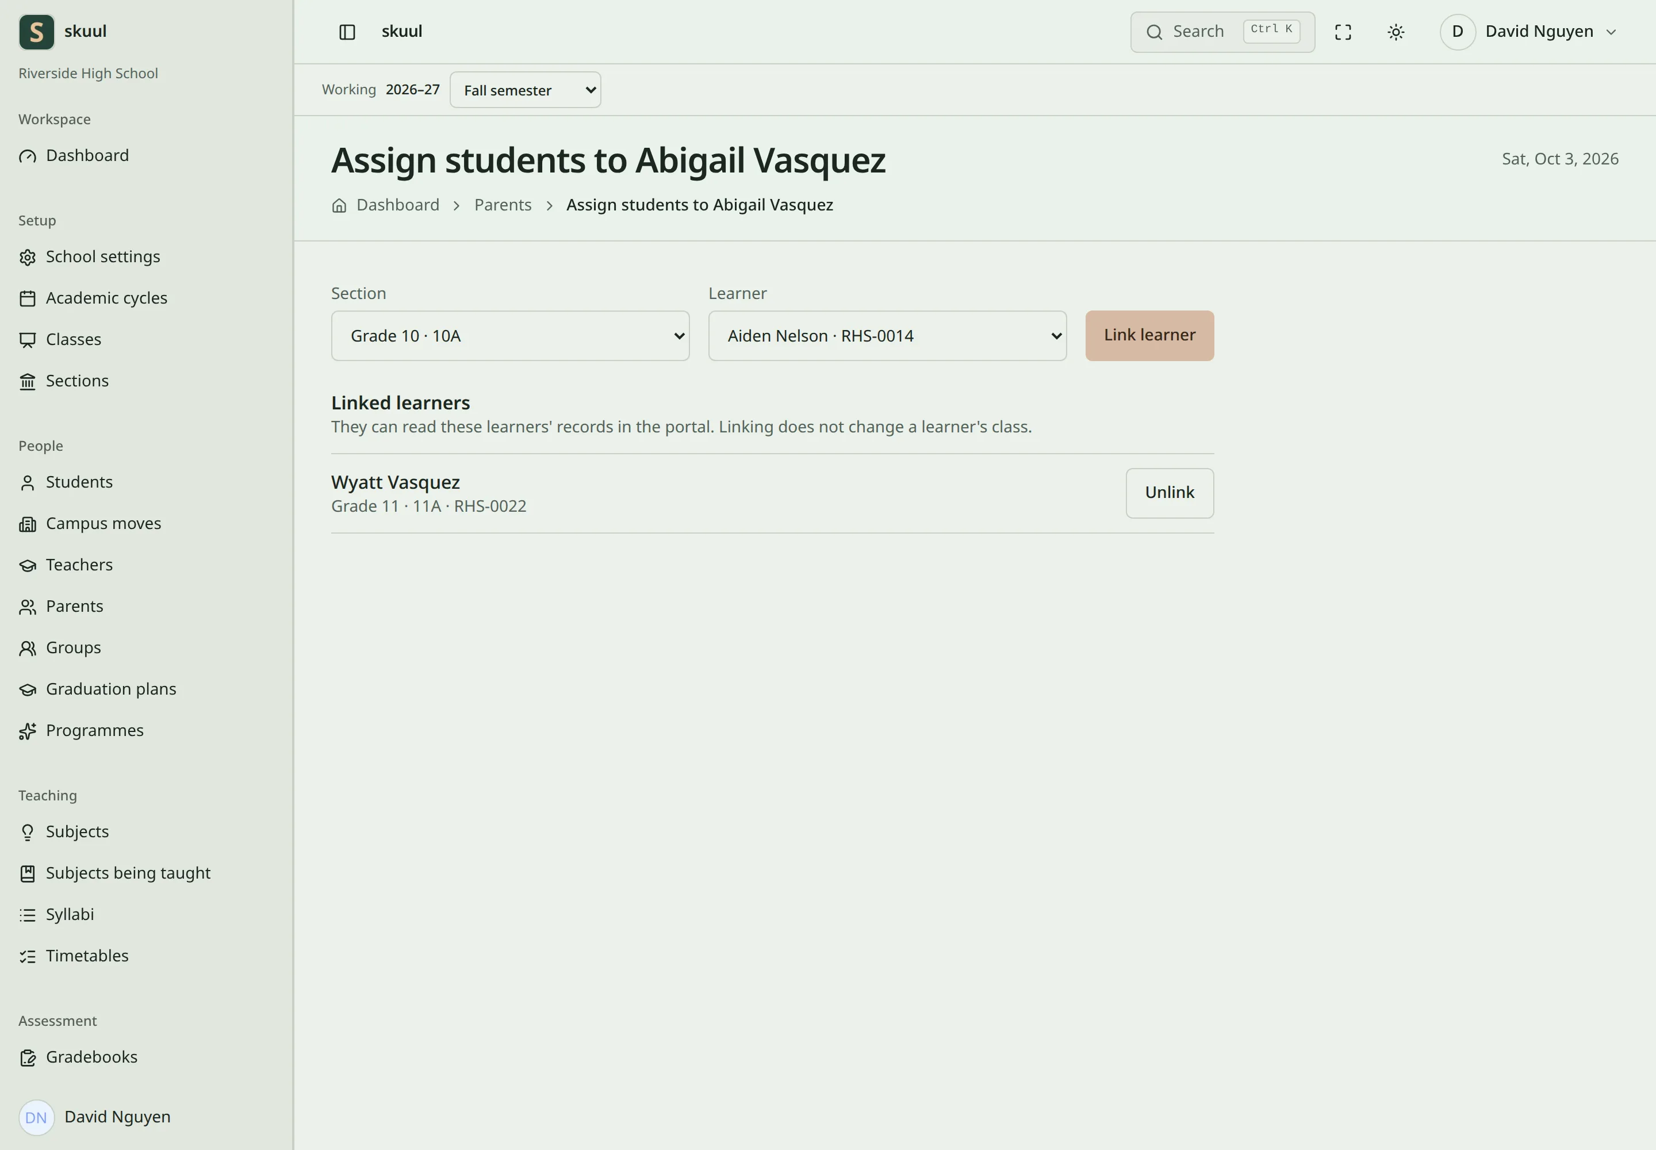This screenshot has width=1656, height=1150.
Task: Open the Section dropdown Grade 10 · 10A
Action: pyautogui.click(x=510, y=336)
